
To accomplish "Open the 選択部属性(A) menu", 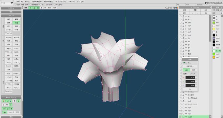I will coord(37,2).
